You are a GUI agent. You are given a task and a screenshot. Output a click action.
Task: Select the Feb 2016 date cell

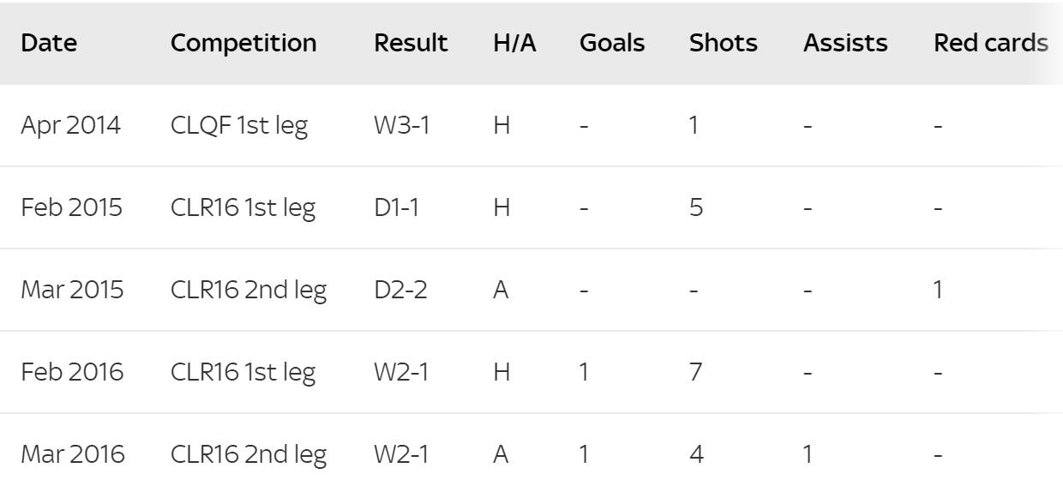(72, 373)
